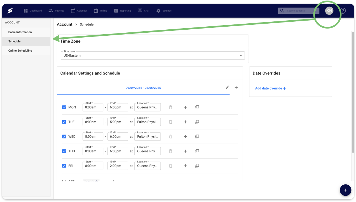Viewport: 356px width, 202px height.
Task: Add another time slot to Tuesday
Action: pyautogui.click(x=185, y=122)
